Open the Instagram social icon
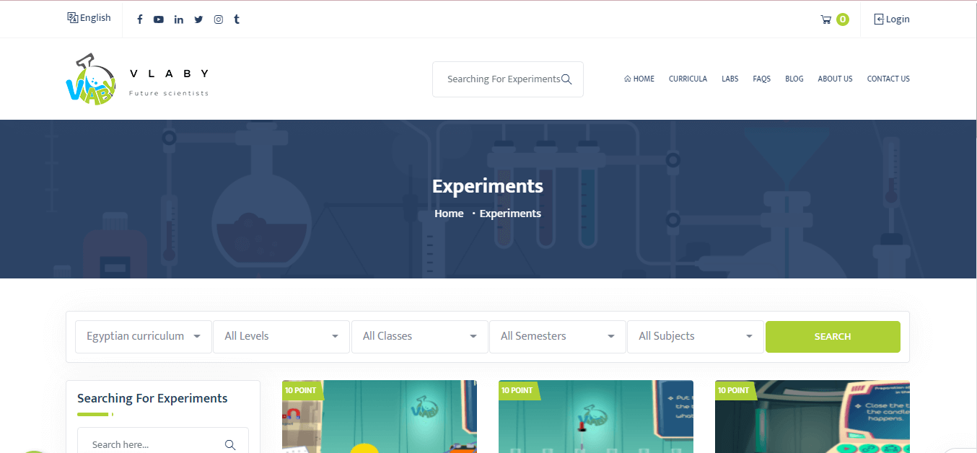 (x=218, y=19)
